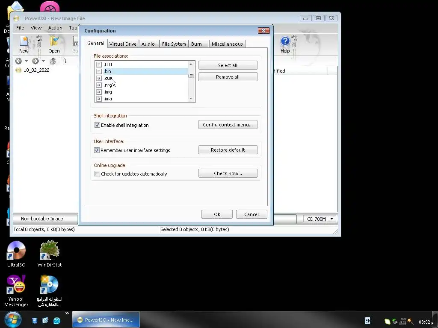This screenshot has width=438, height=328.
Task: Open the View menu
Action: [36, 28]
